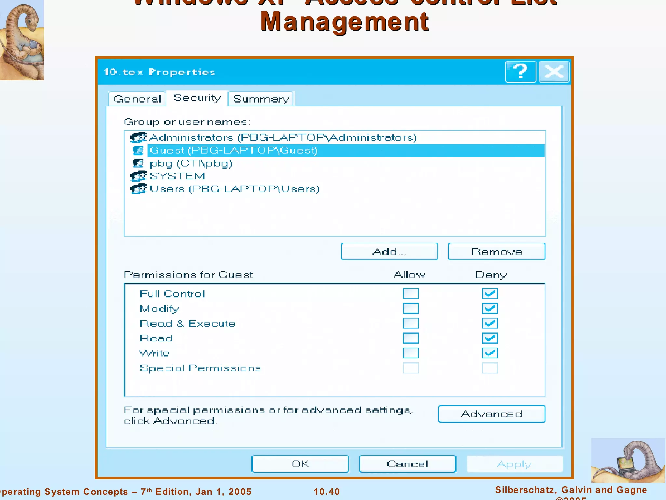Screen dimensions: 666x500
Task: Open the Summary tab
Action: 261,99
